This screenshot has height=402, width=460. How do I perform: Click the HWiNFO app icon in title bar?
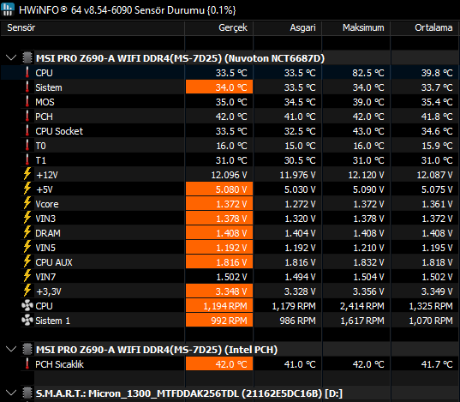(x=8, y=9)
